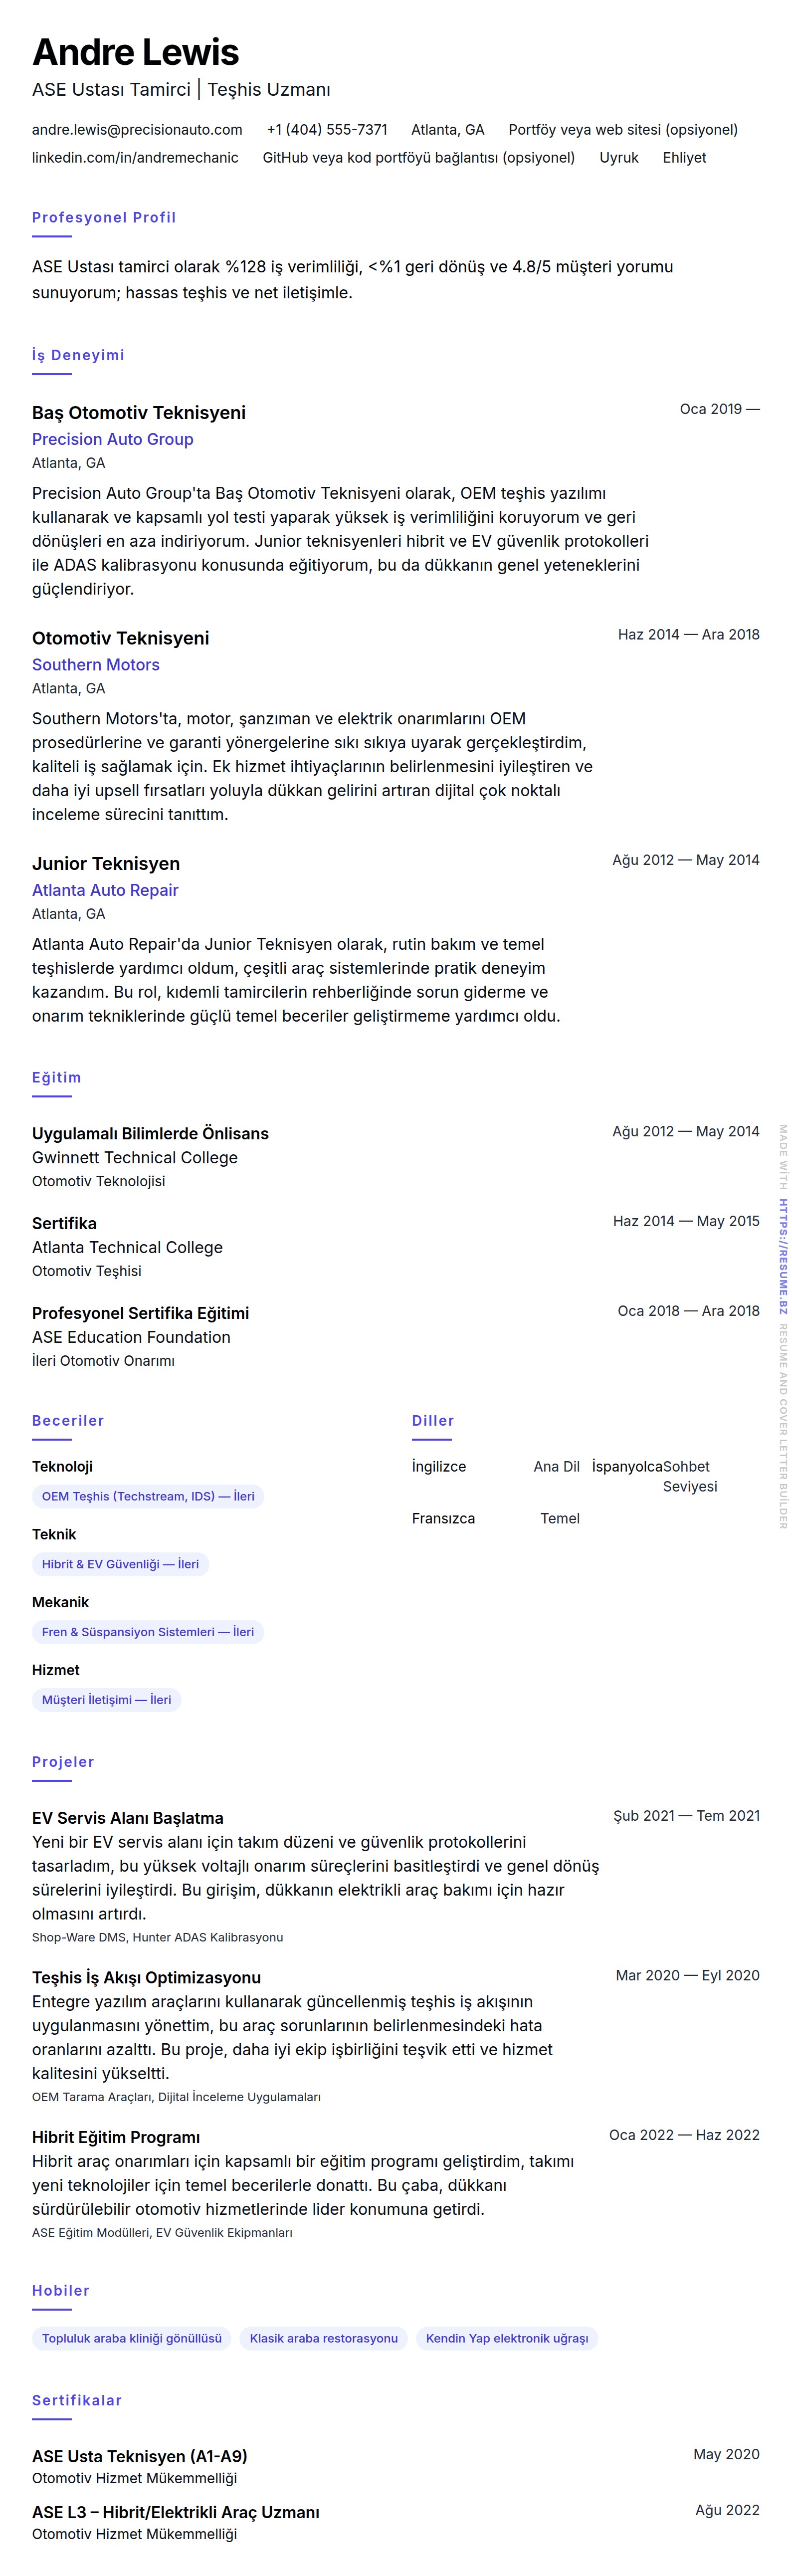Click the Portföy veya web sitesi link
The image size is (792, 2576).
coord(622,130)
